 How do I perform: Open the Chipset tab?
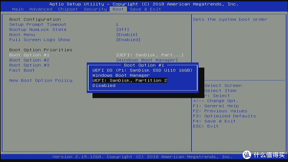(x=68, y=9)
